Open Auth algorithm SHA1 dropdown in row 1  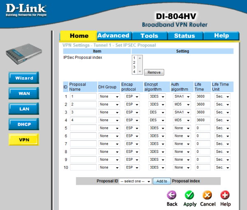182,97
